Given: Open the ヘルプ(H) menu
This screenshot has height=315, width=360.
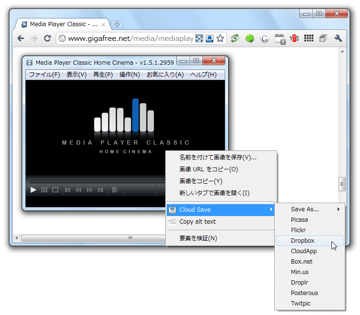Looking at the screenshot, I should pos(203,75).
